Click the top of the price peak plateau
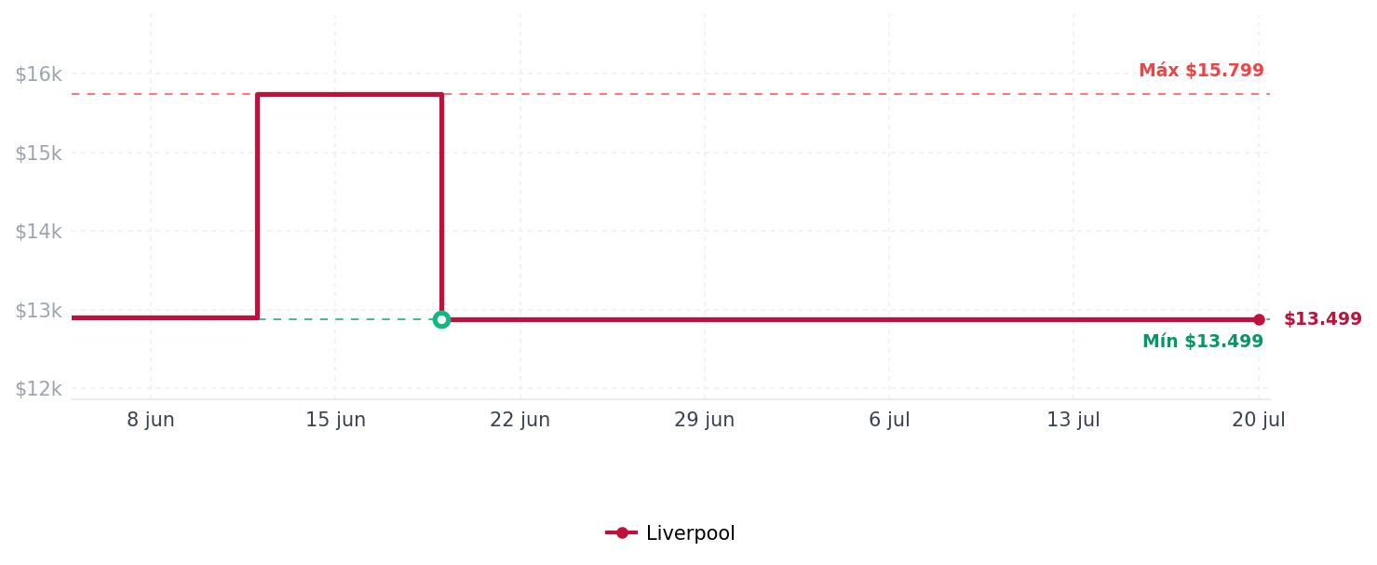 (x=349, y=94)
